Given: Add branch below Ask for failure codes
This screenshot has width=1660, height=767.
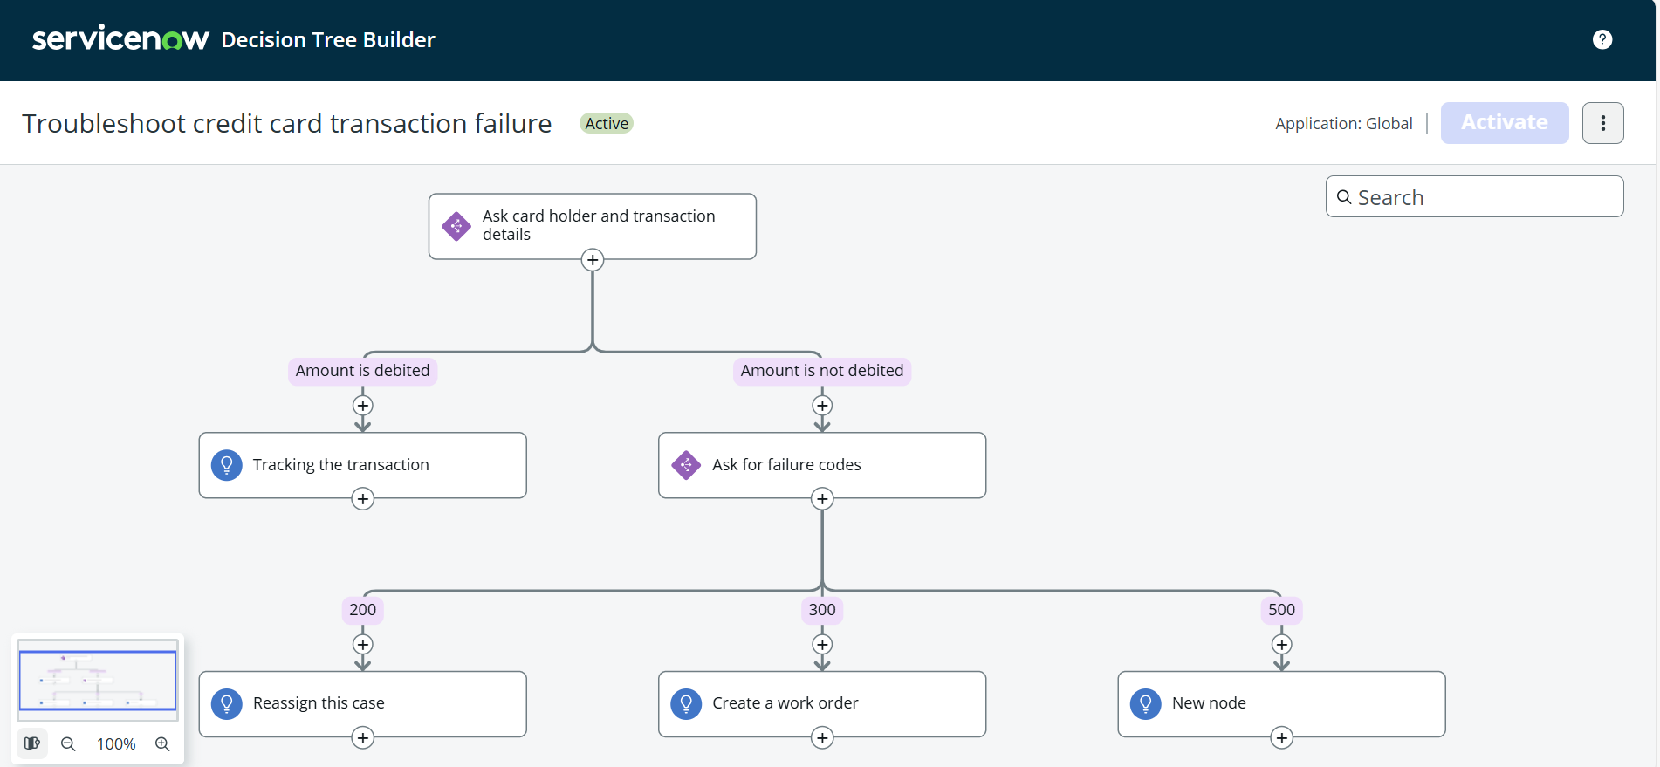Looking at the screenshot, I should click(822, 499).
